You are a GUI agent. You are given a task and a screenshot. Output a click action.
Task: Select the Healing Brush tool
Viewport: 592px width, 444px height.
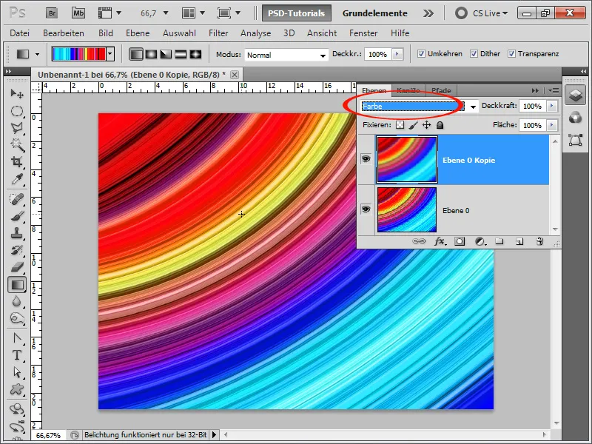point(17,199)
